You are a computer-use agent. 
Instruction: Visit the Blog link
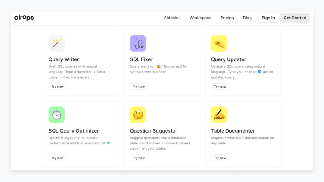(247, 18)
